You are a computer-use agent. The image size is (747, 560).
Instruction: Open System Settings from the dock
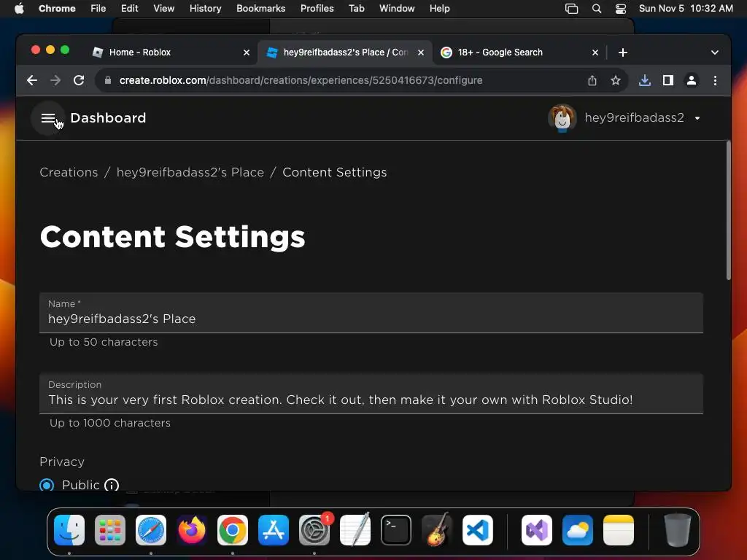tap(314, 530)
